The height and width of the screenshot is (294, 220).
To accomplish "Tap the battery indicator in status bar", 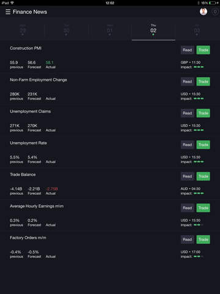I will [212, 3].
